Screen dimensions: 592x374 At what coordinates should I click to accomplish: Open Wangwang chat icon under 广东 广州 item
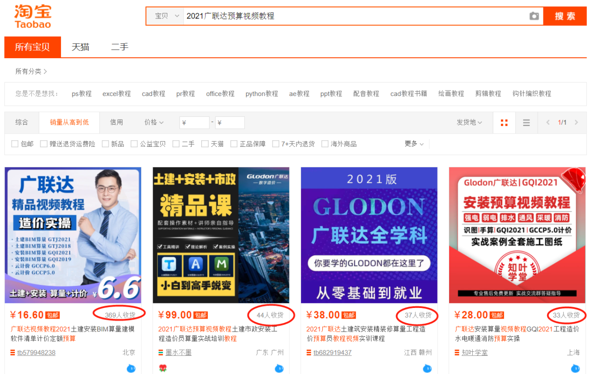click(x=279, y=368)
